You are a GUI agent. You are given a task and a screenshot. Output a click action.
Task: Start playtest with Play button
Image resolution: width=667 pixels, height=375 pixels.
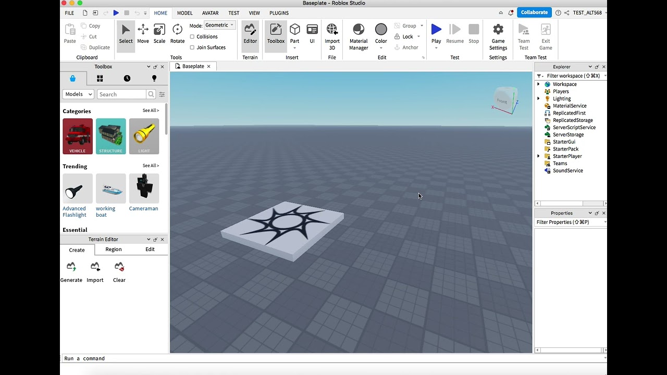pyautogui.click(x=436, y=33)
